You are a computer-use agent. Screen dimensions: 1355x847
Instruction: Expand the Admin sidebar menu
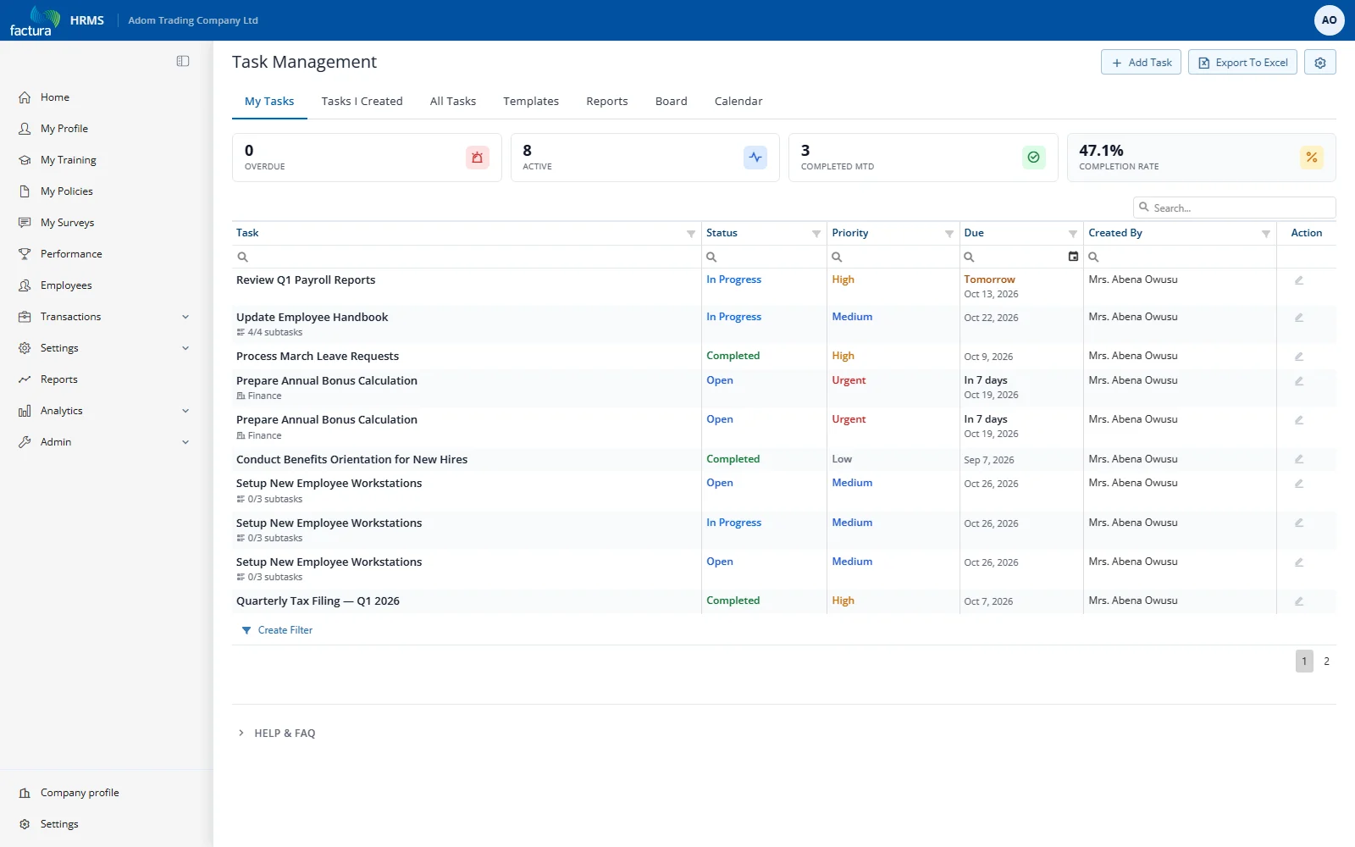[185, 442]
